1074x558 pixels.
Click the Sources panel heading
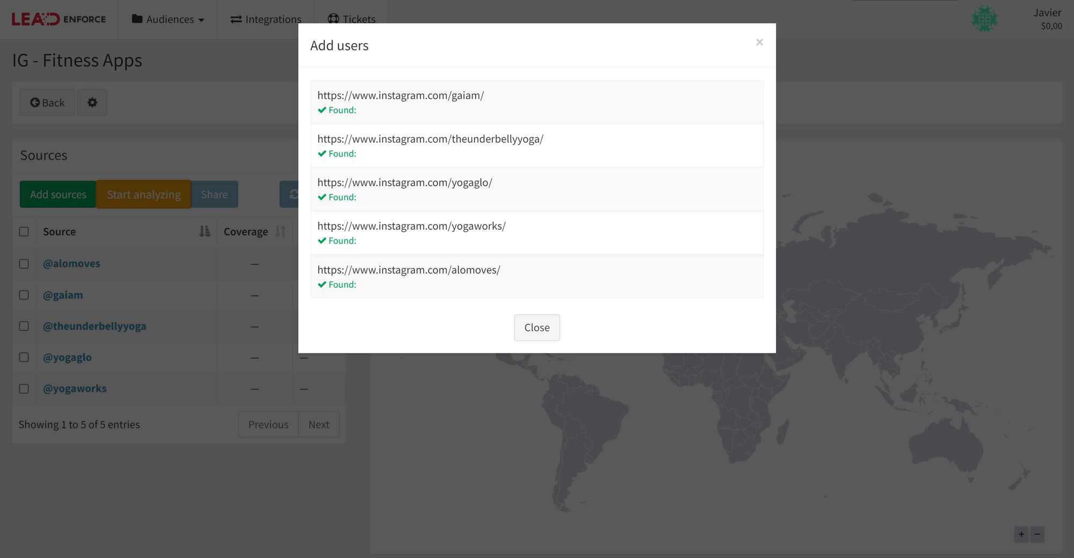coord(43,155)
